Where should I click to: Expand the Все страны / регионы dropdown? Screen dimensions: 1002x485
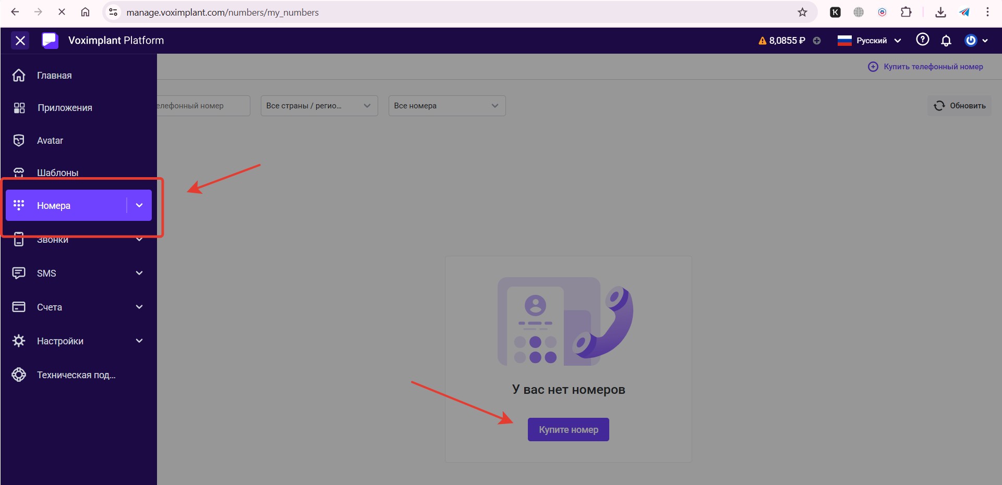(319, 106)
